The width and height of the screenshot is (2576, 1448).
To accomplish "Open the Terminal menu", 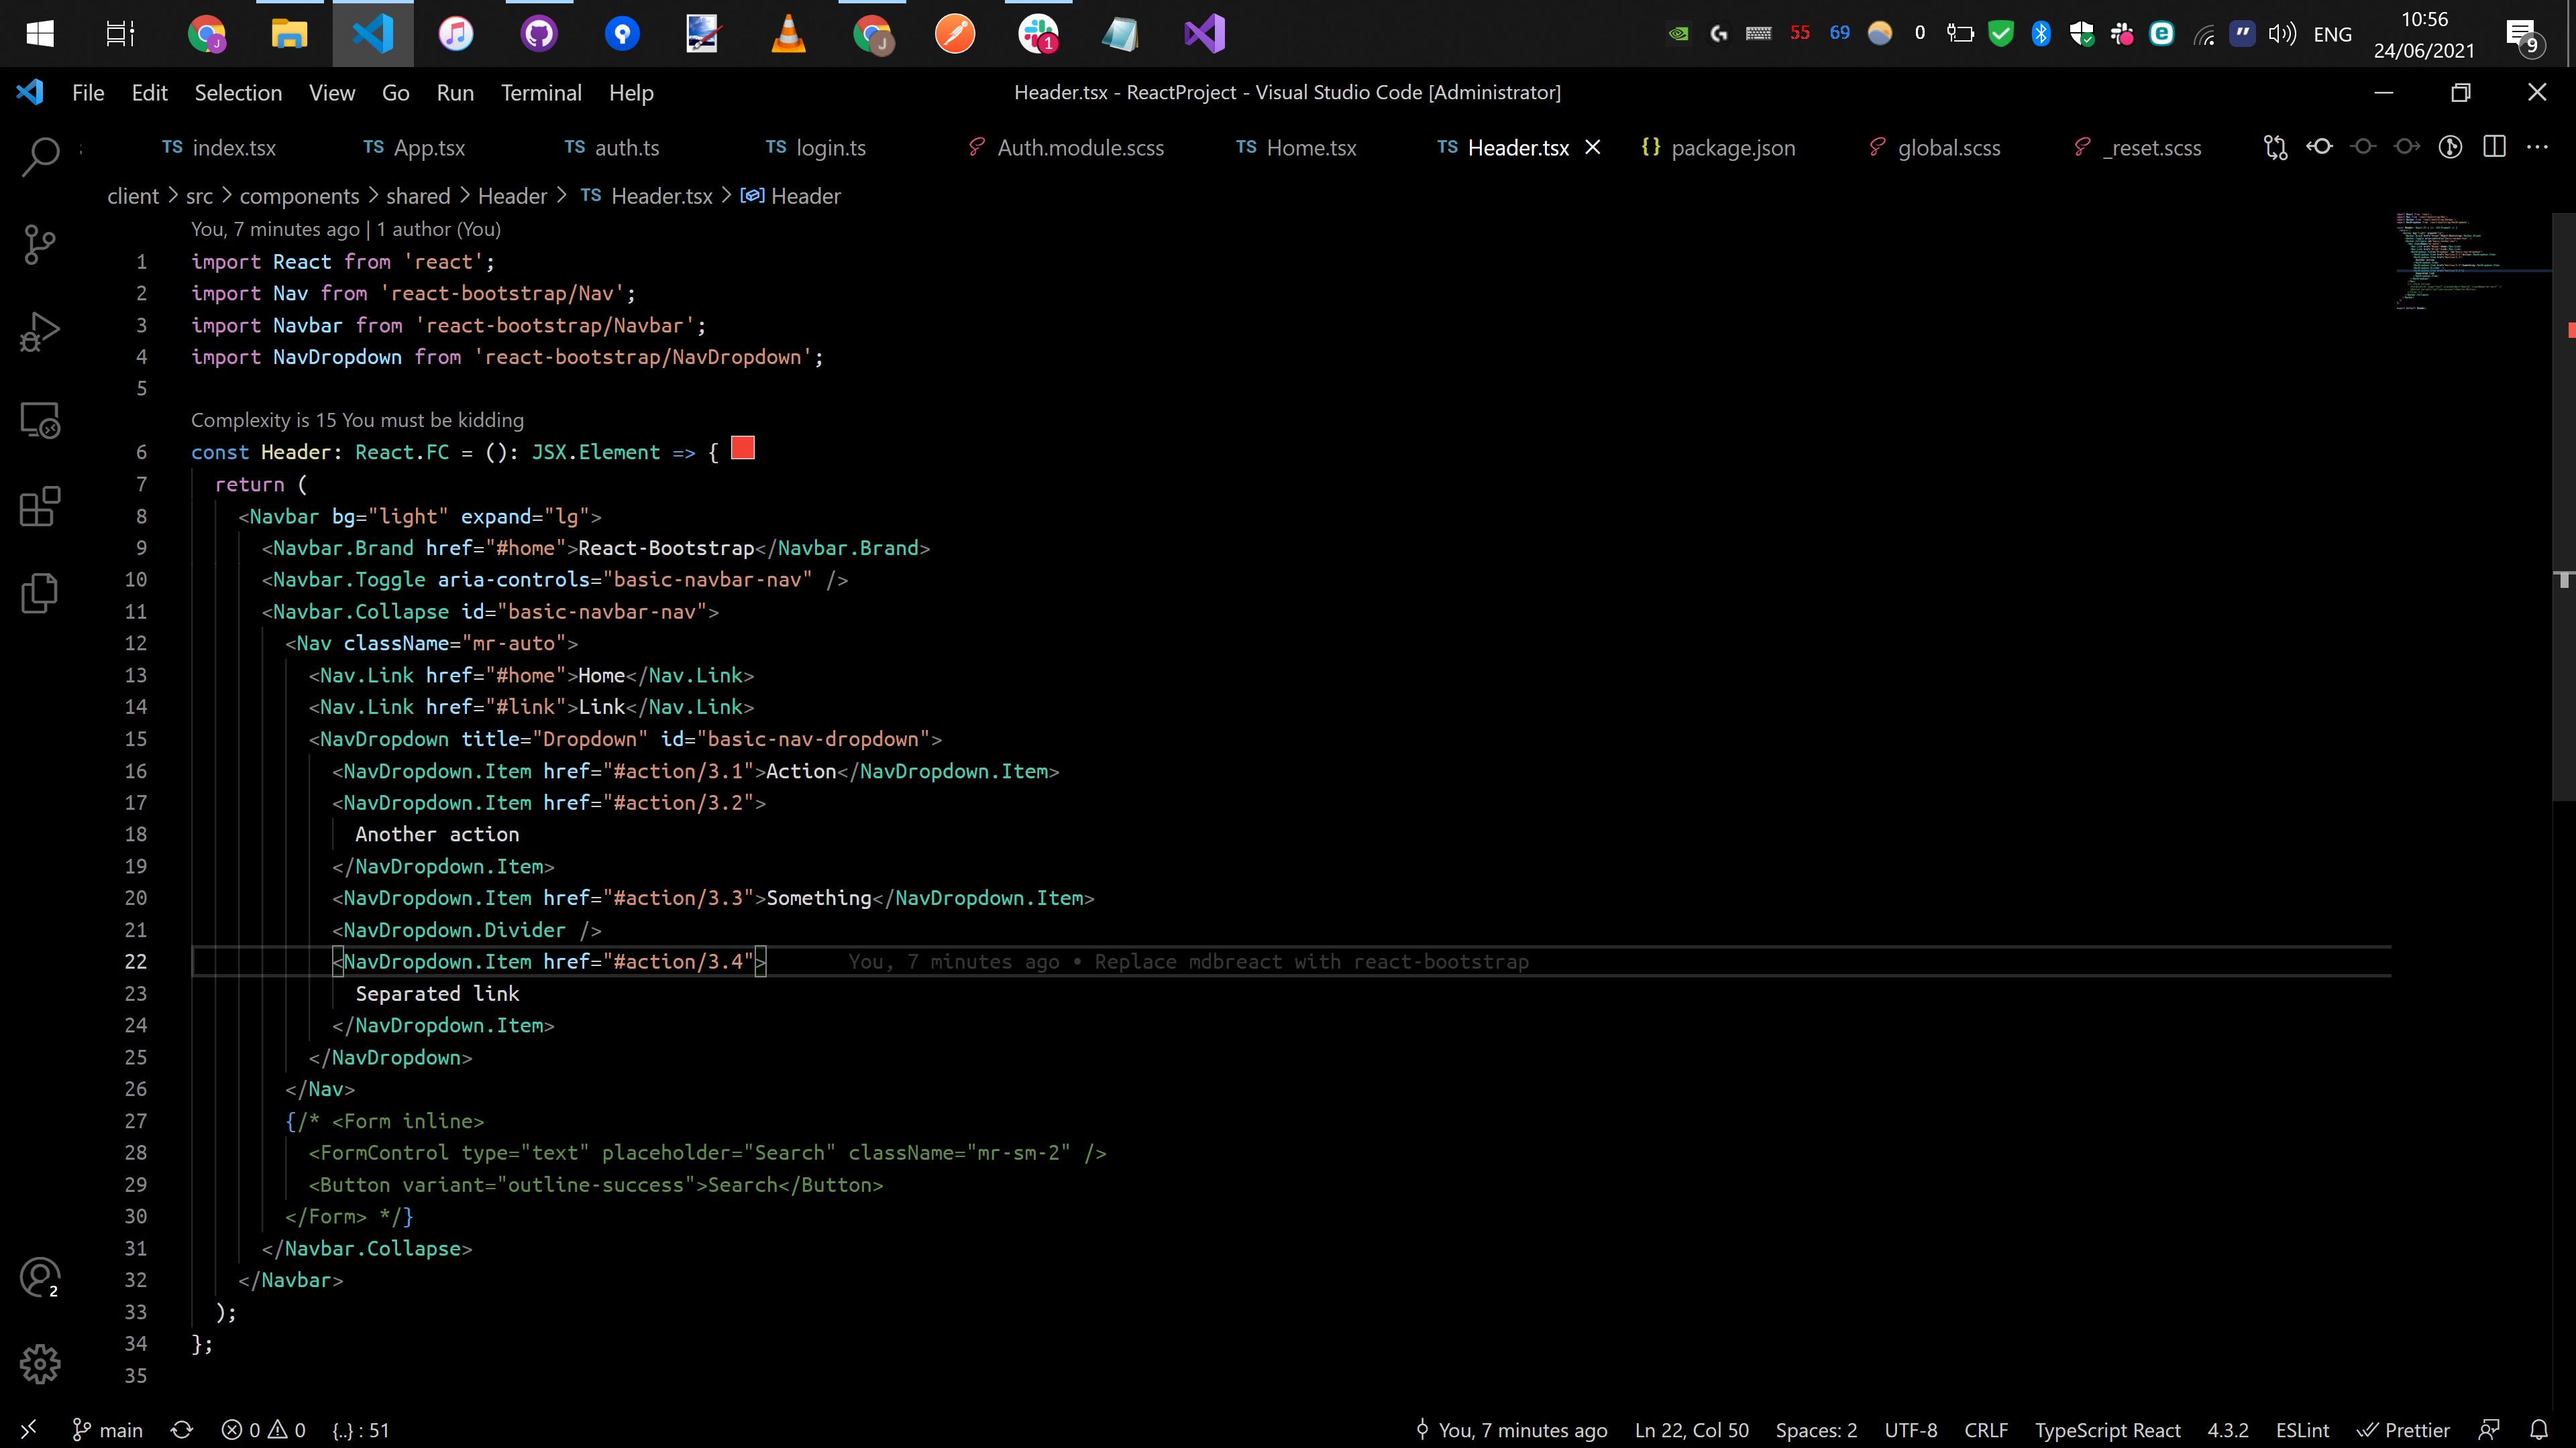I will pos(541,92).
